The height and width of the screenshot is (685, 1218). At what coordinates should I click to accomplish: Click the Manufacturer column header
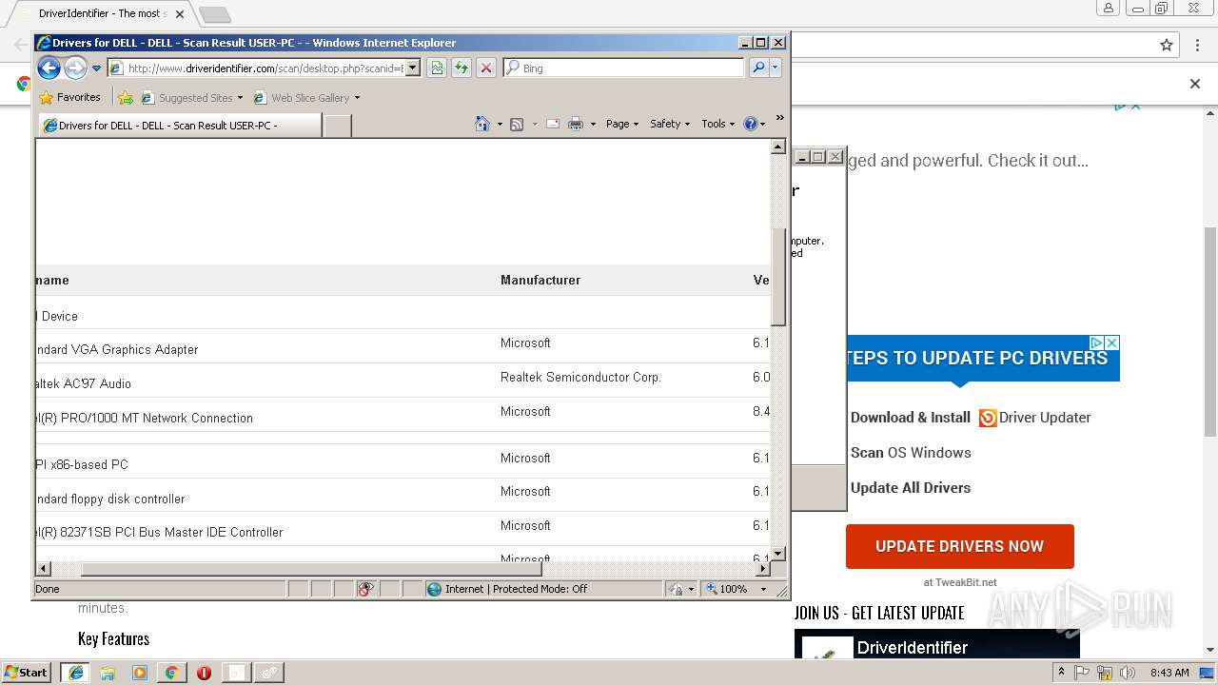click(x=540, y=280)
